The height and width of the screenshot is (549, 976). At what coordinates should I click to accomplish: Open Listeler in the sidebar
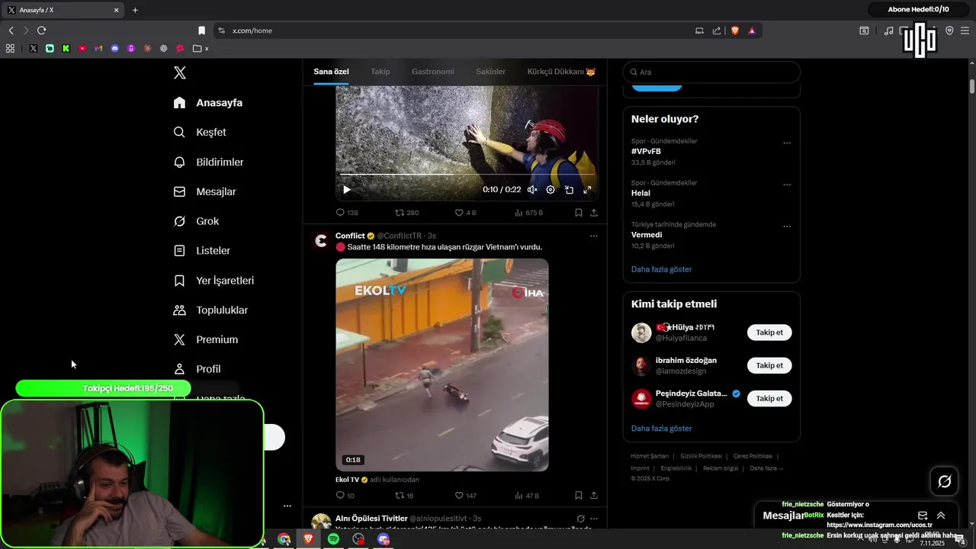tap(202, 250)
